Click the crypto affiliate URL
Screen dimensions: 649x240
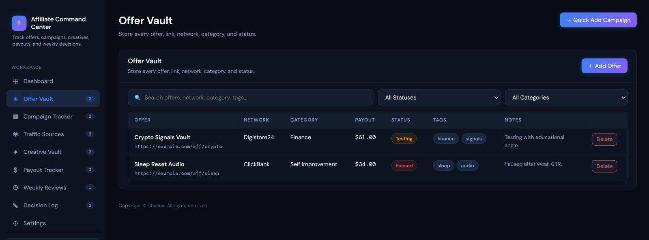coord(178,147)
